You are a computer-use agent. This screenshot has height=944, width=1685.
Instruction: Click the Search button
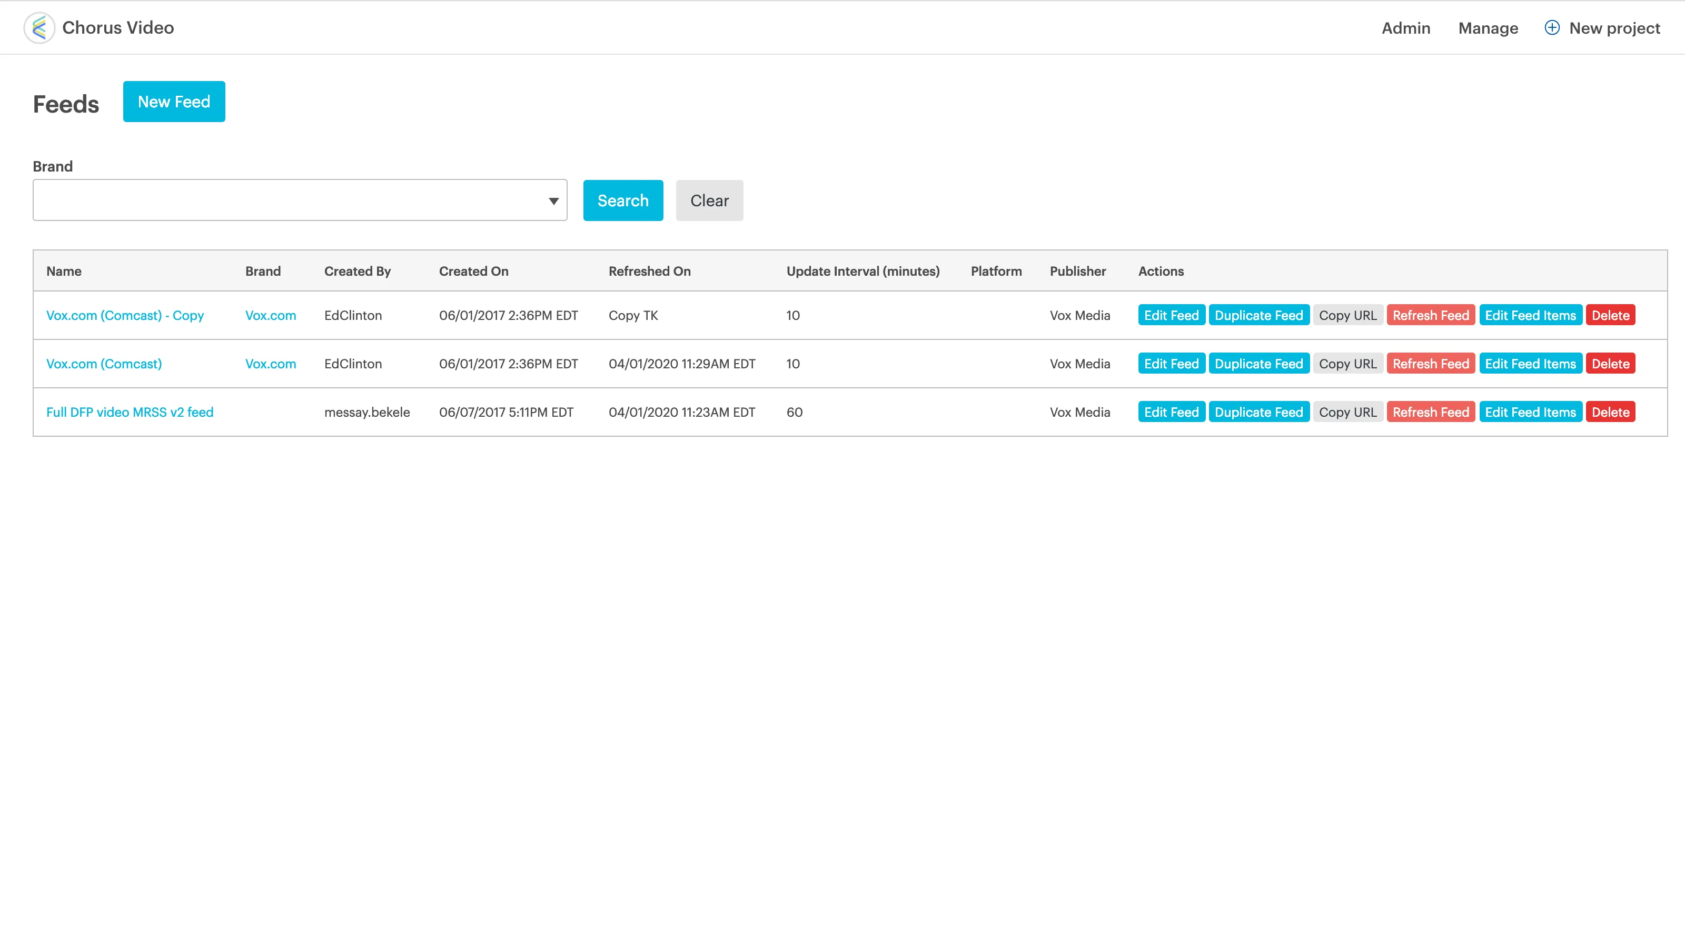pyautogui.click(x=623, y=200)
